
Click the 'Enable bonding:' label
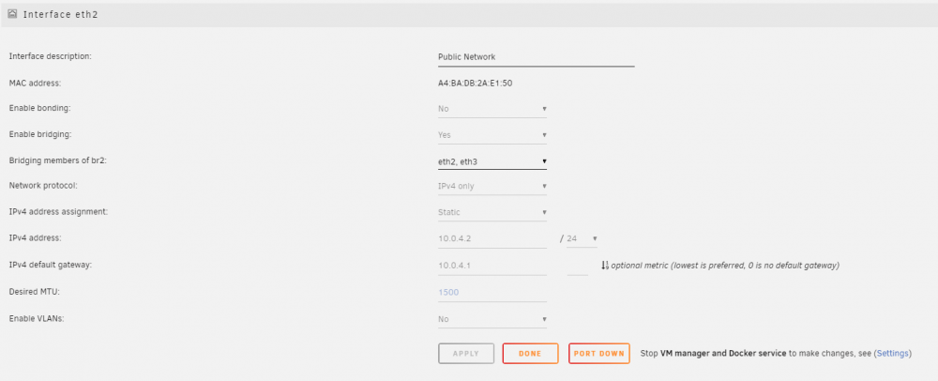[x=40, y=108]
